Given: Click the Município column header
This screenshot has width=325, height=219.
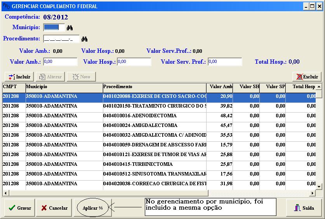Looking at the screenshot, I should click(64, 87).
